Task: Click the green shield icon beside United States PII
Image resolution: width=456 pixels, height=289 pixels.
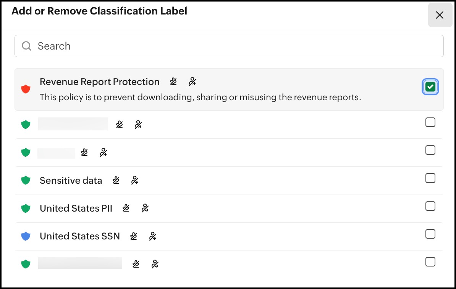Action: pyautogui.click(x=26, y=208)
